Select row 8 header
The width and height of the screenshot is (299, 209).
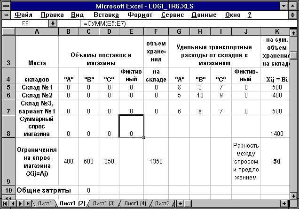[x=8, y=127]
